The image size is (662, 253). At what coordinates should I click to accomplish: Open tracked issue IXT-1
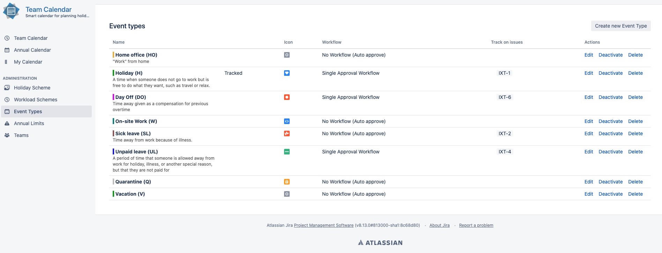tap(504, 73)
